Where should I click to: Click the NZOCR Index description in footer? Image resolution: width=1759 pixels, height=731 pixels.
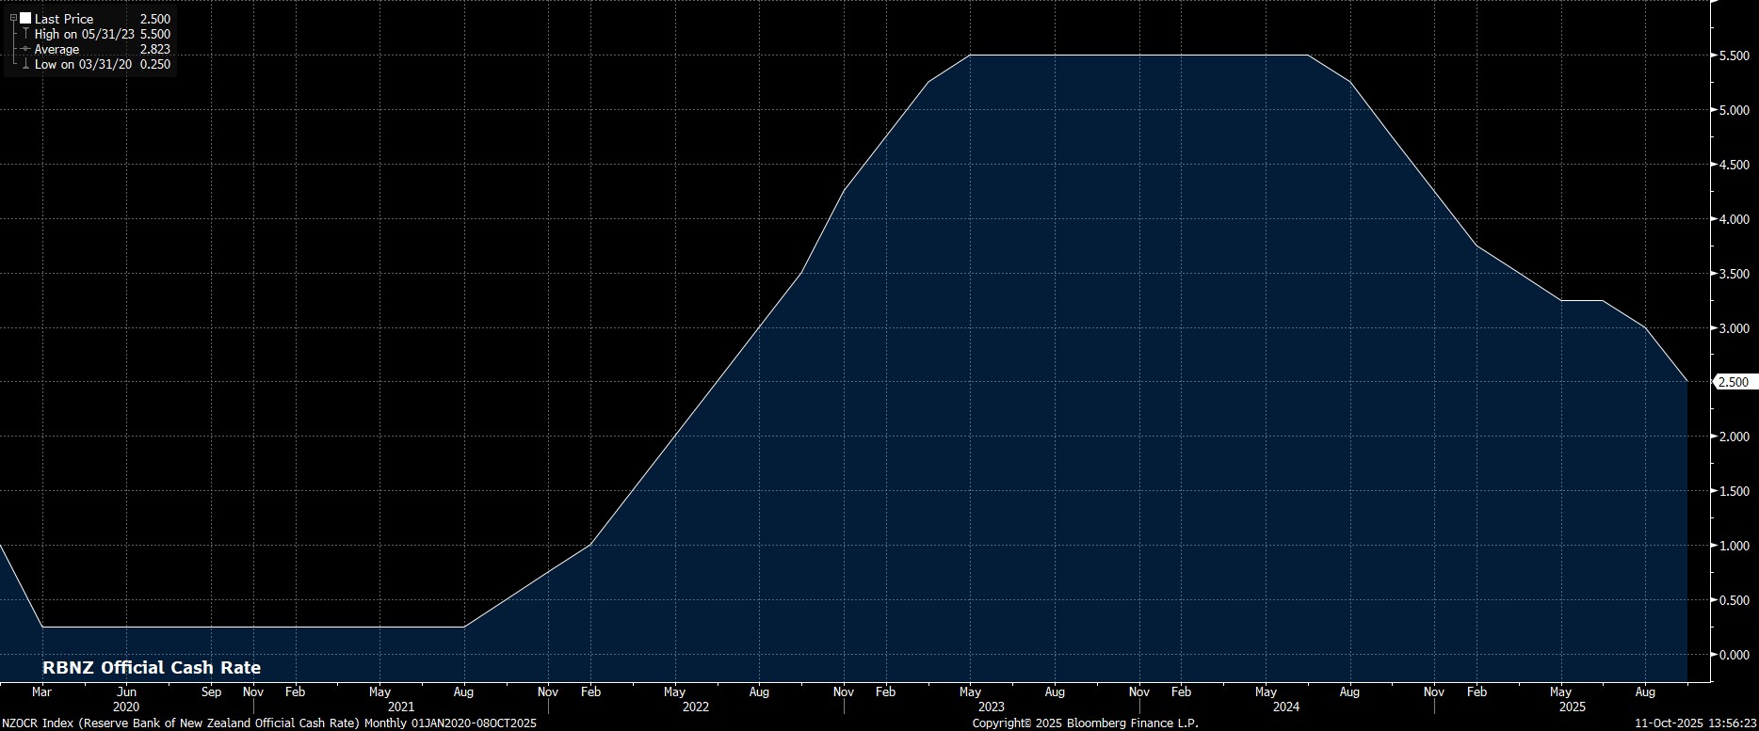point(268,723)
